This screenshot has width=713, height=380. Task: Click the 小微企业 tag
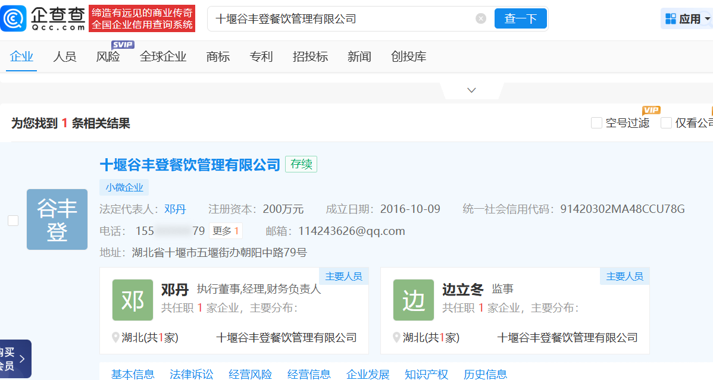(x=124, y=187)
